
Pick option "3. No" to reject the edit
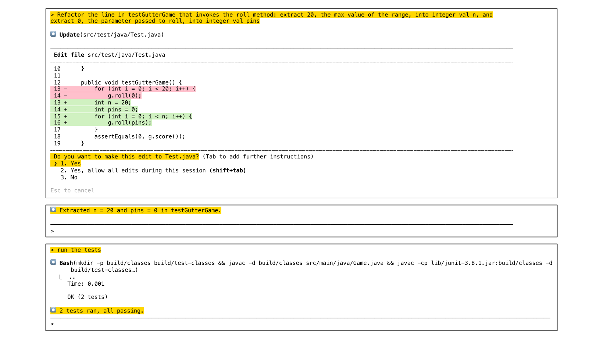coord(69,178)
